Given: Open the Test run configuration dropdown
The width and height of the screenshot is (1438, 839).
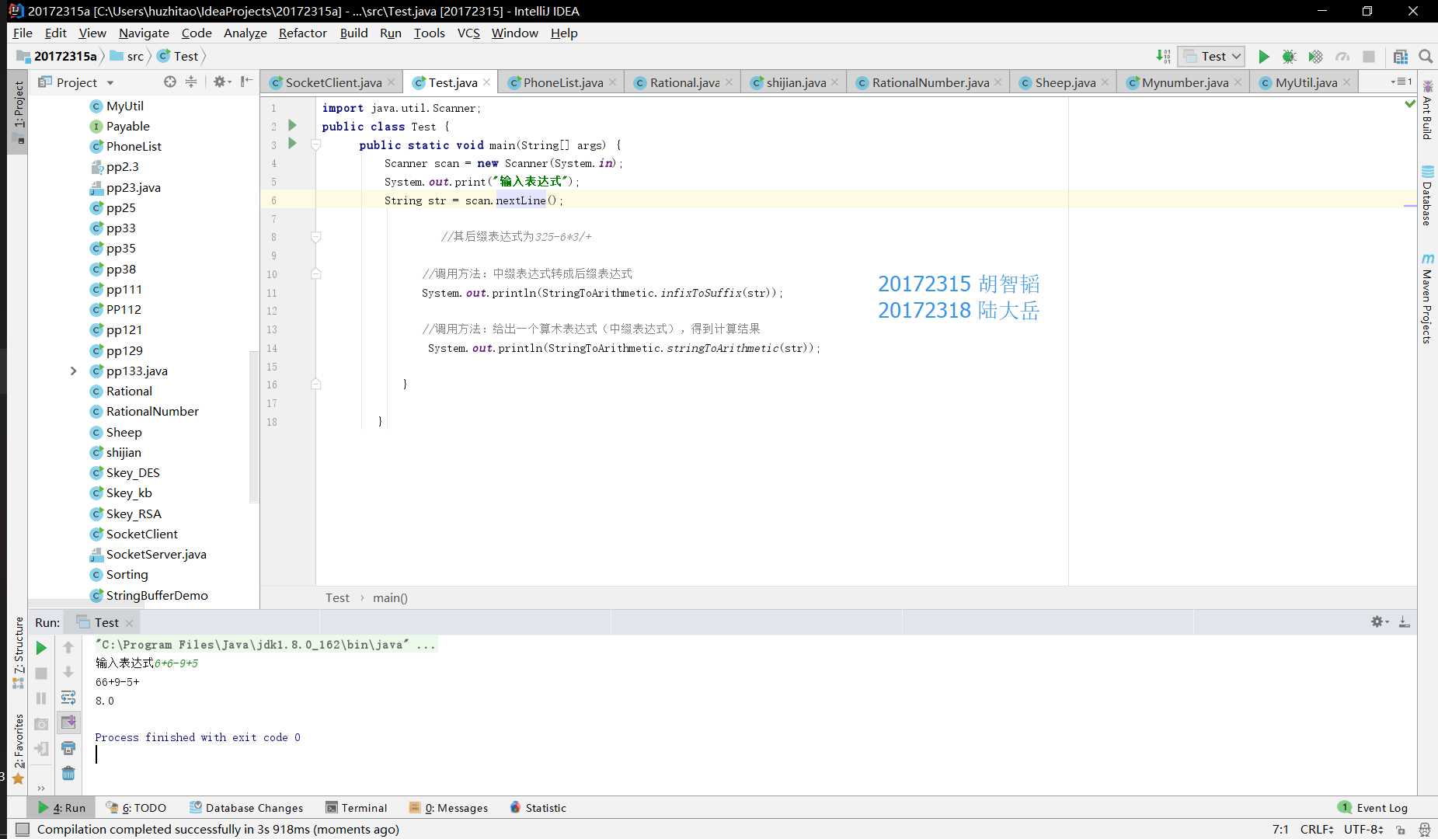Looking at the screenshot, I should [1211, 56].
